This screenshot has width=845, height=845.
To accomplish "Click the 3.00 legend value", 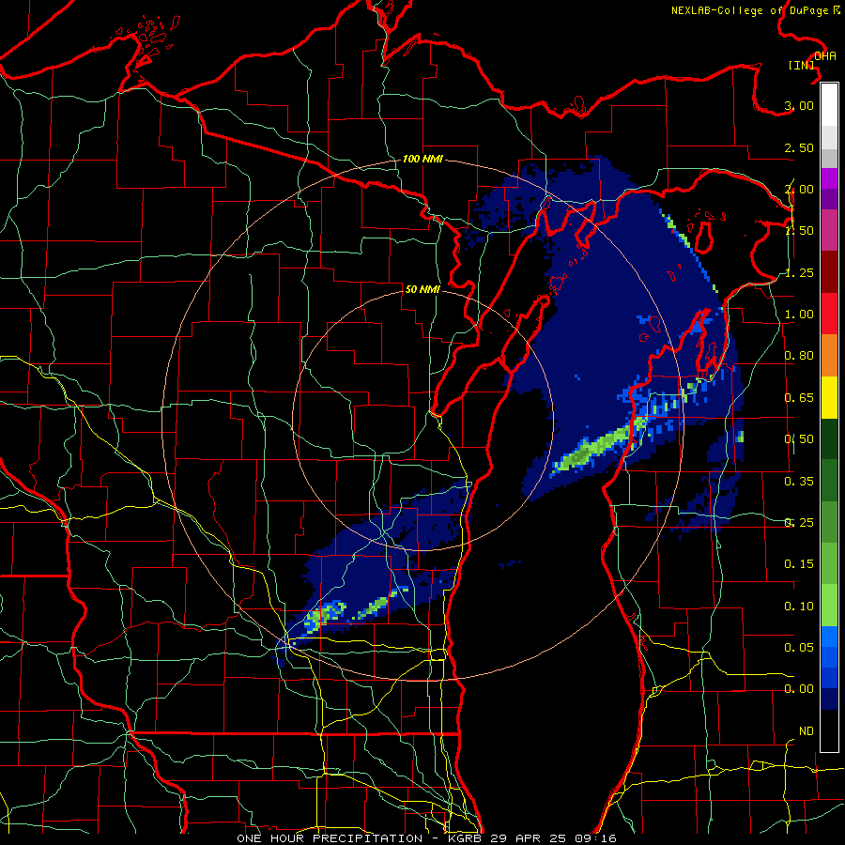I will click(x=799, y=105).
